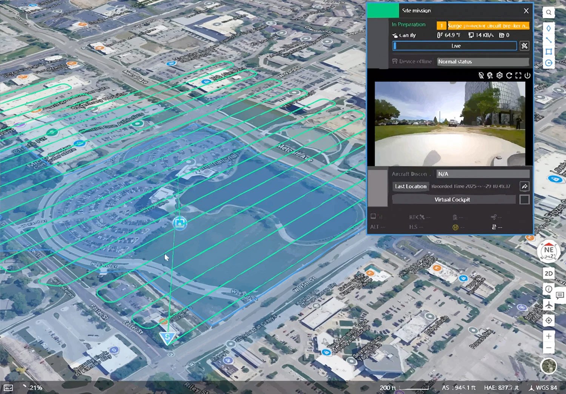The height and width of the screenshot is (394, 566).
Task: Tick the checkbox beside Virtual Cockpit
Action: (524, 200)
